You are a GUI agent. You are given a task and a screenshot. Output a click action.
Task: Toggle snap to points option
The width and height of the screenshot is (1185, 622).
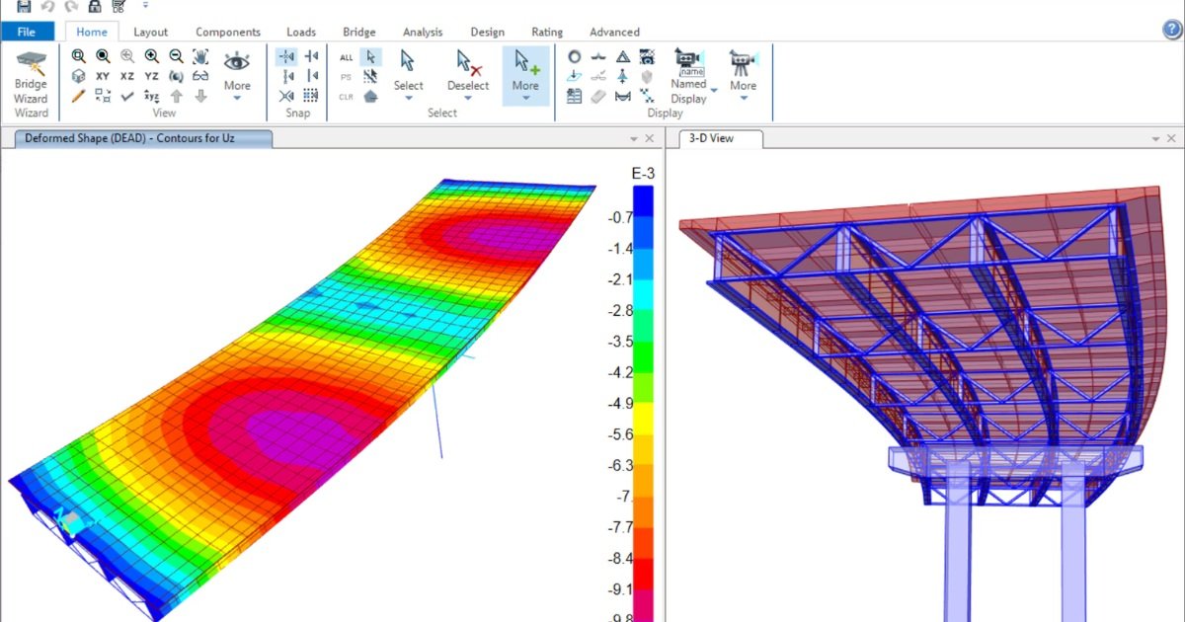pyautogui.click(x=286, y=57)
